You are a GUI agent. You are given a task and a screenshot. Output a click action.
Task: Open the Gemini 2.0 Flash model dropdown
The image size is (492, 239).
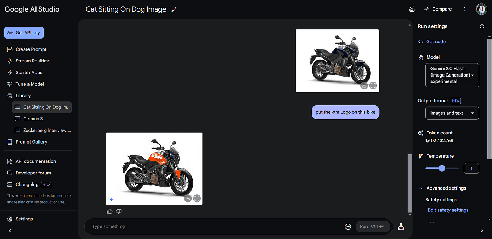tap(452, 75)
